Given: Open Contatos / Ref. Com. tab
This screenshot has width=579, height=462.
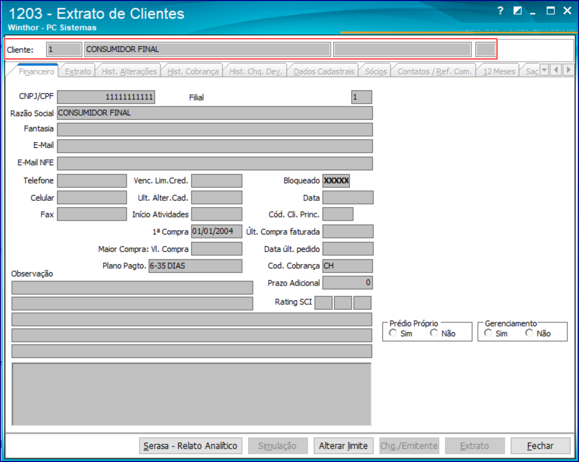Looking at the screenshot, I should click(x=434, y=71).
